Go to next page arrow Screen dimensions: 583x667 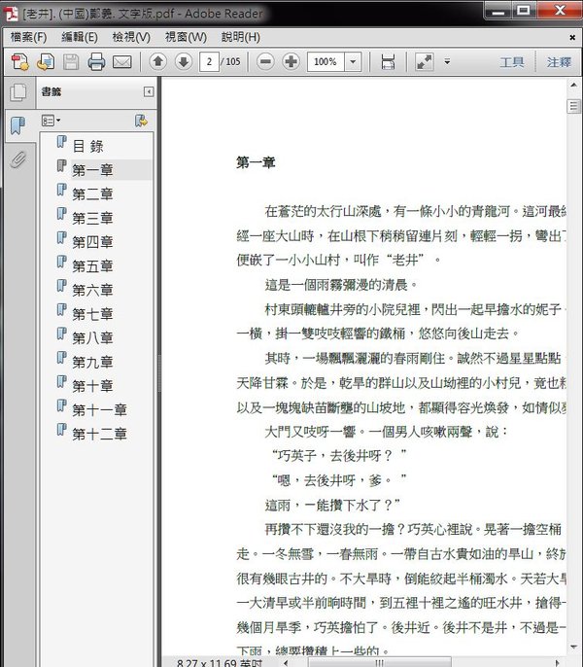183,62
